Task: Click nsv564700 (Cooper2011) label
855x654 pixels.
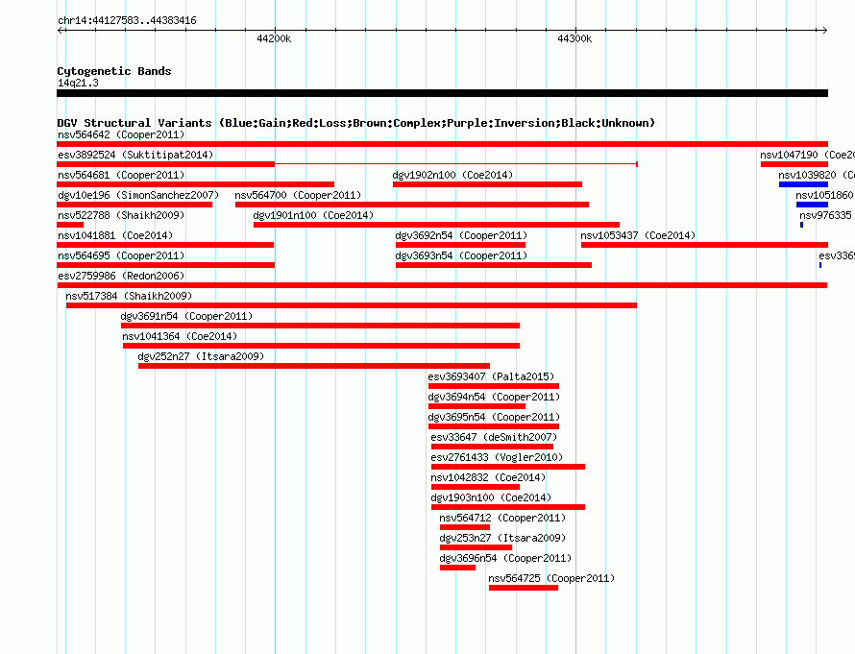Action: 298,195
